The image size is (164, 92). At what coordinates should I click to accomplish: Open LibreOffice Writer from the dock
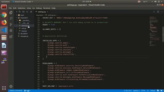(4, 45)
